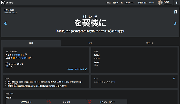180x104 pixels.
Task: Click the Devenu username text
Action: 166,1
